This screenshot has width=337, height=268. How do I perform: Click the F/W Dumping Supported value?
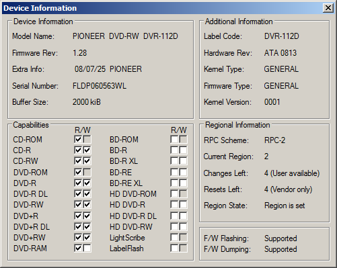pyautogui.click(x=280, y=249)
